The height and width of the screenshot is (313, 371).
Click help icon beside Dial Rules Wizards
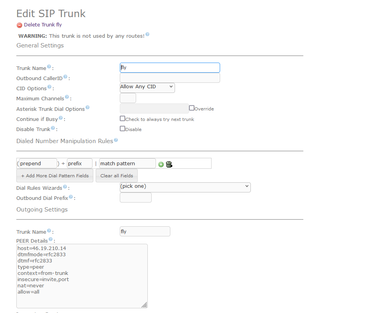pyautogui.click(x=65, y=187)
